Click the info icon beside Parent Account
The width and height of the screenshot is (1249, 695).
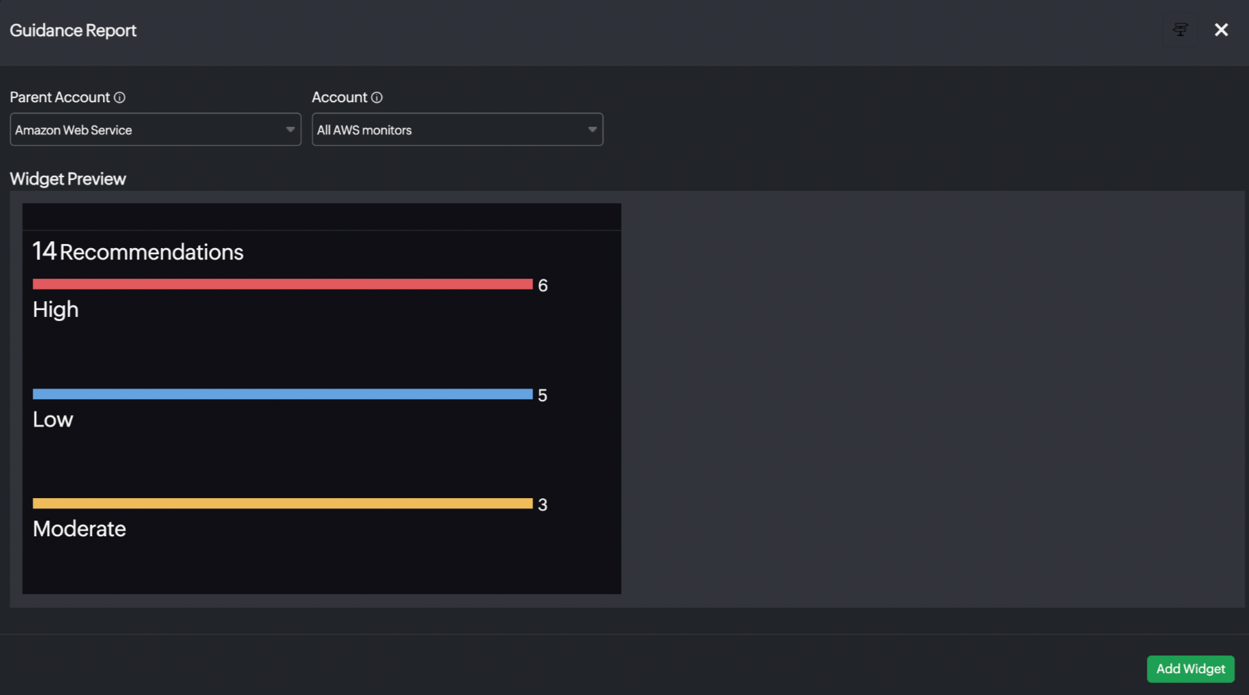pyautogui.click(x=120, y=97)
